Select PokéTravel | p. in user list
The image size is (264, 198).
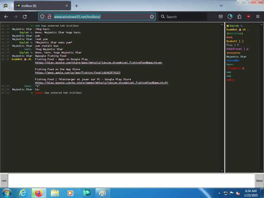click(x=238, y=49)
